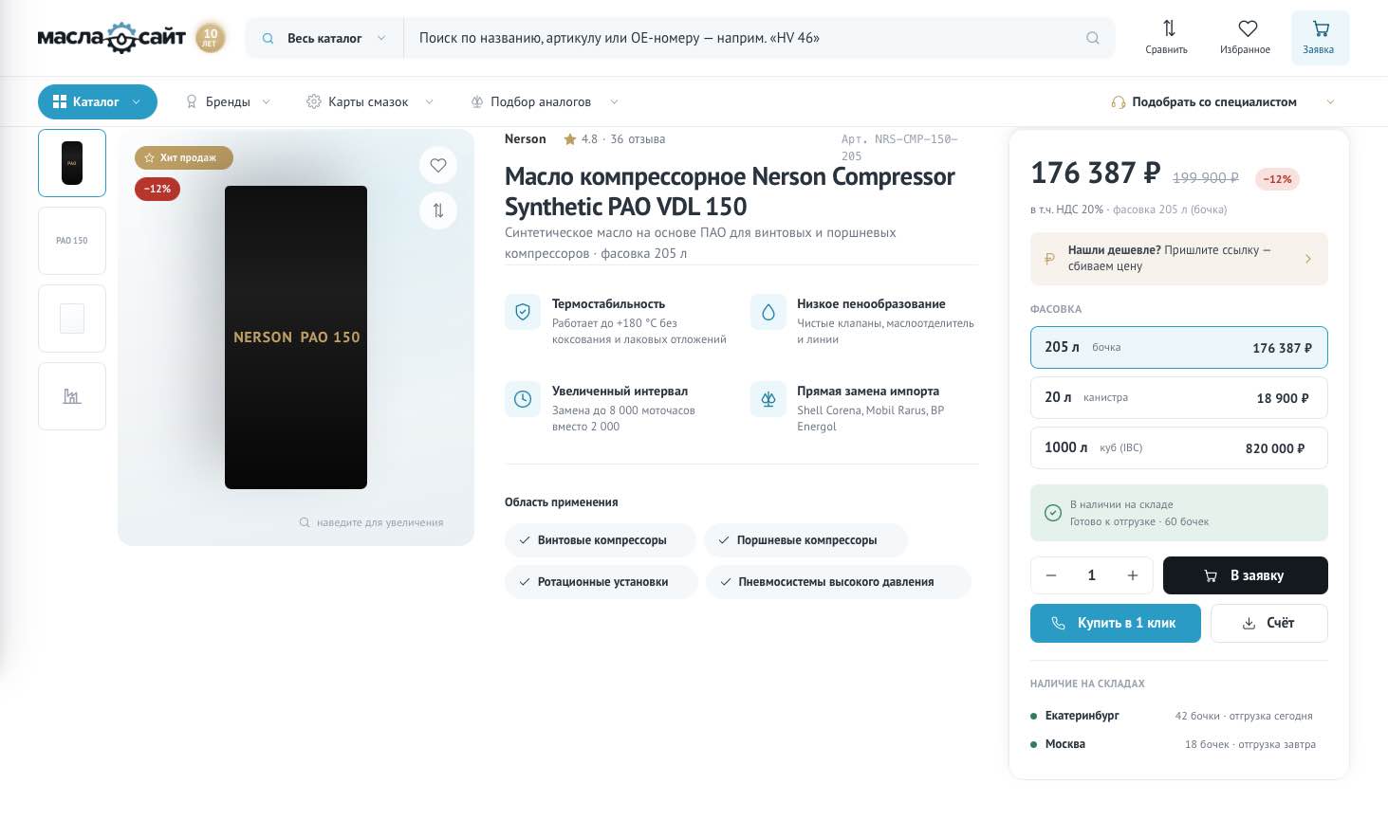Open the Заявка cart in the header
Viewport: 1388px width, 820px height.
tap(1320, 38)
